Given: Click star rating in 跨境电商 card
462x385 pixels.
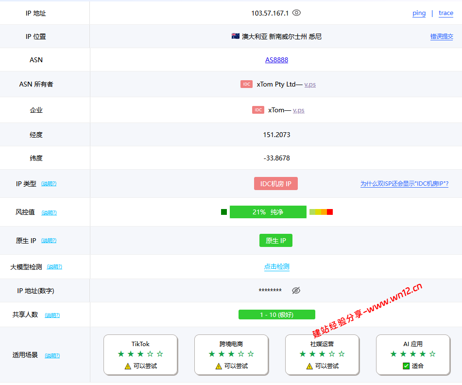Looking at the screenshot, I should click(x=231, y=354).
